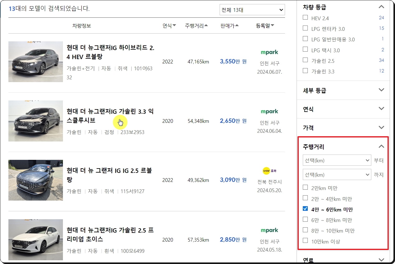Open the 더 뉴 그랜저 IG IG 2.5 르블랑 title
This screenshot has height=264, width=395.
[x=109, y=175]
